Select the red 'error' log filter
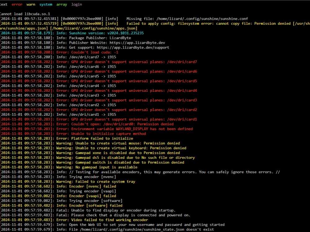 click(17, 4)
